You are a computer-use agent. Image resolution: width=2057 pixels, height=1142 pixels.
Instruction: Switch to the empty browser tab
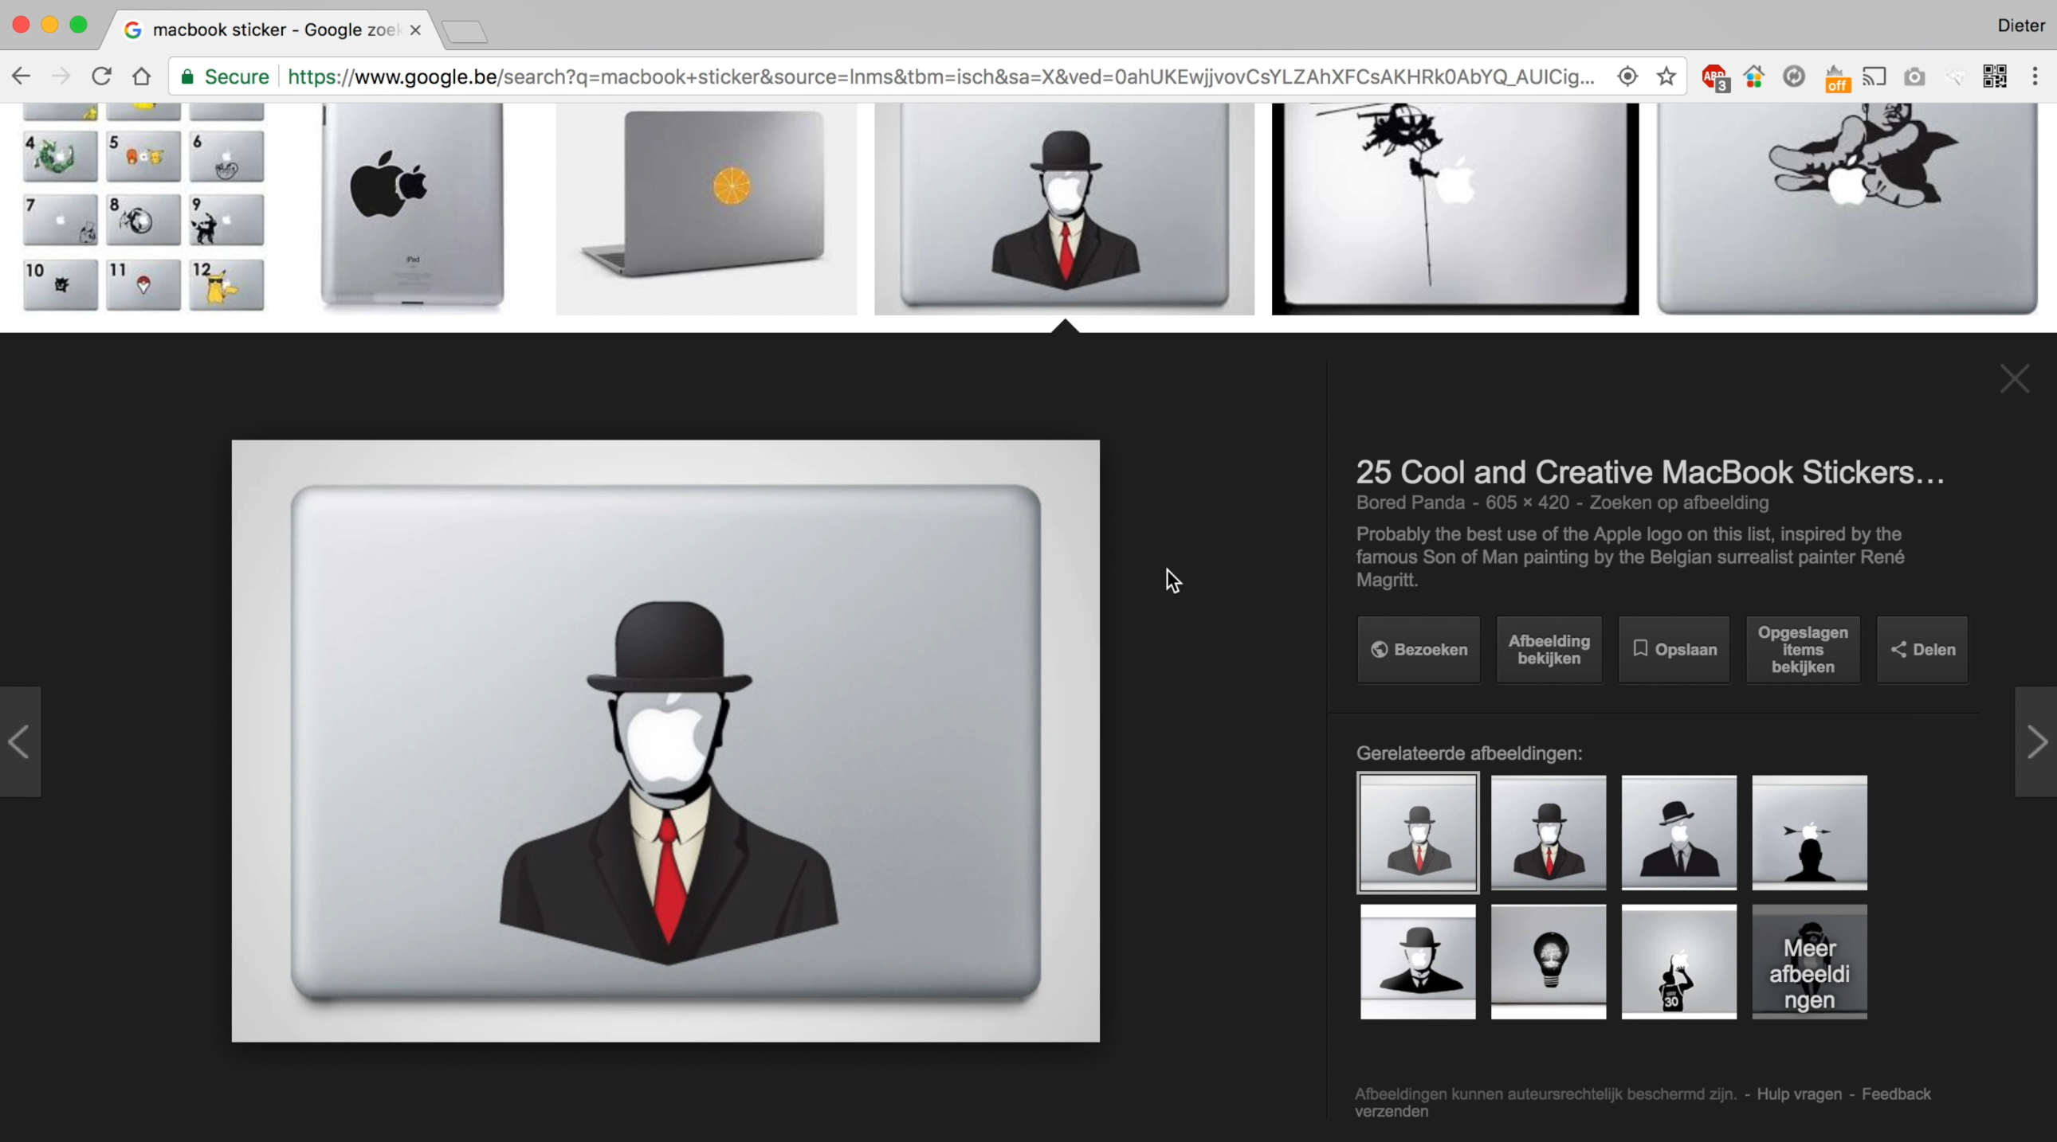pos(465,30)
